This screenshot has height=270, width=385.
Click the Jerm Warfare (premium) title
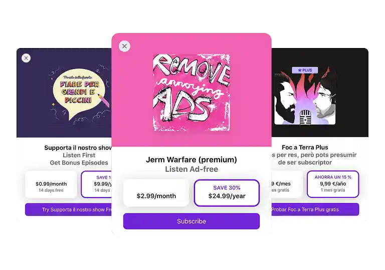coord(191,159)
